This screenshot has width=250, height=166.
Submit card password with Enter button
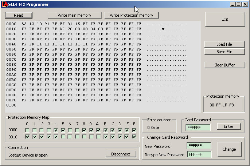[229, 126]
